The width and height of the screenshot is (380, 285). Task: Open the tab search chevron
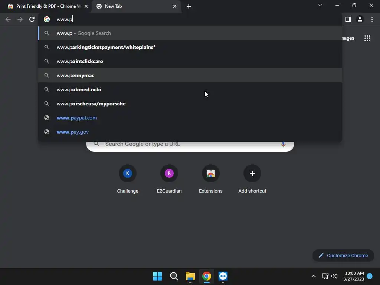coord(320,5)
